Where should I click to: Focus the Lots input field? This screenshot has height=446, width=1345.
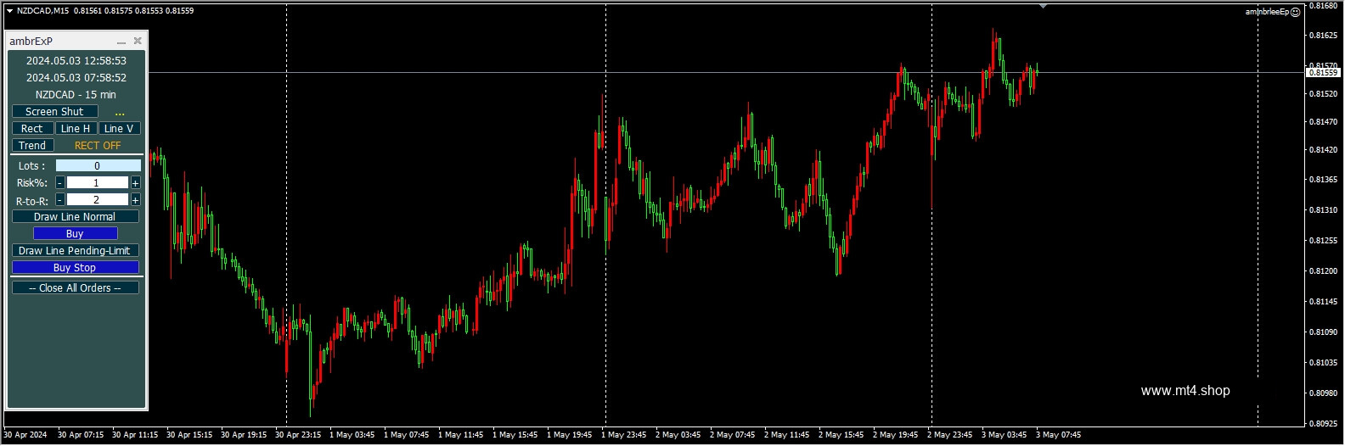(98, 166)
